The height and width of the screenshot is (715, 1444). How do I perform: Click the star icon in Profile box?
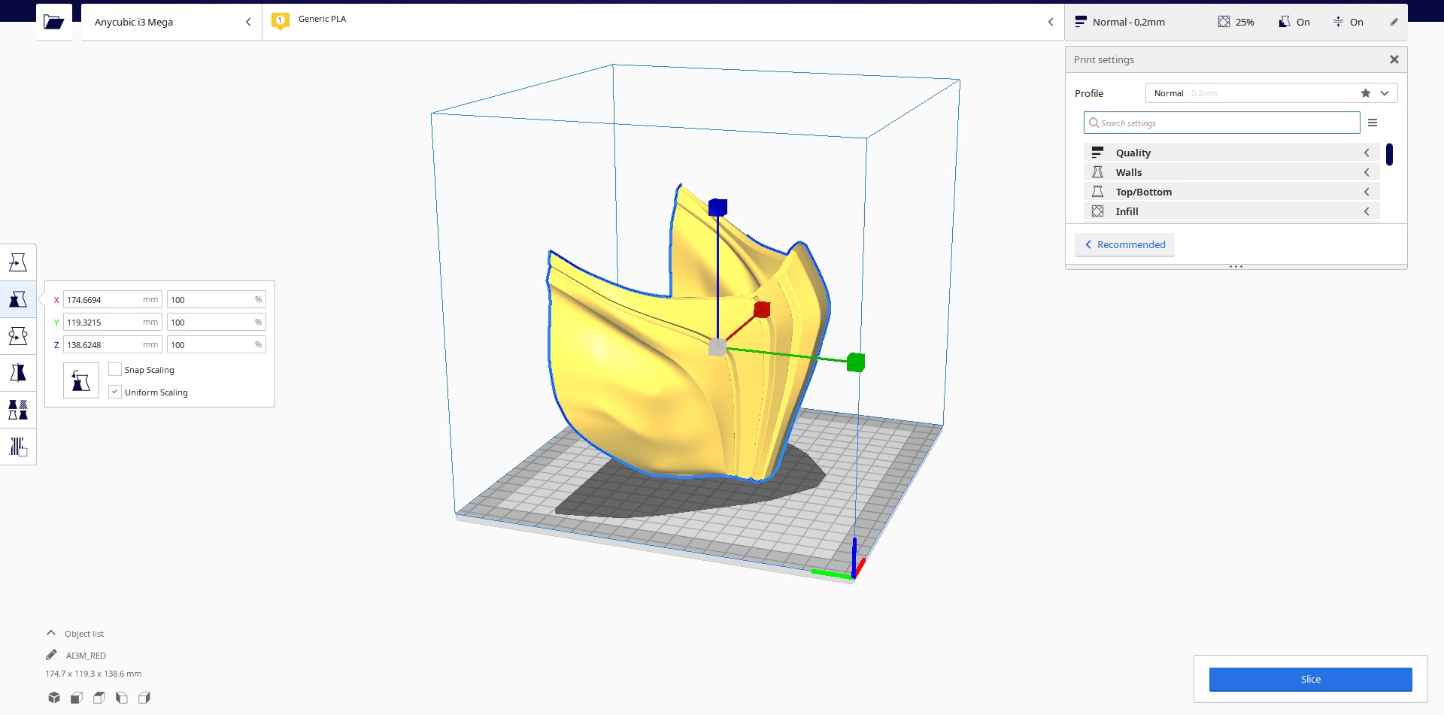click(1366, 93)
